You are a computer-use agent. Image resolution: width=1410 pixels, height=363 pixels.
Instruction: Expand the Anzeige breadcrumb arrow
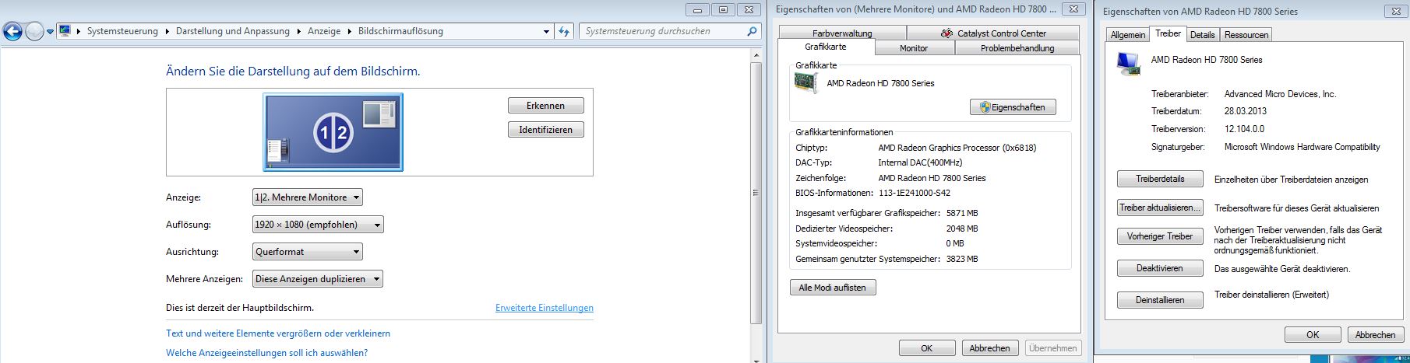[348, 32]
